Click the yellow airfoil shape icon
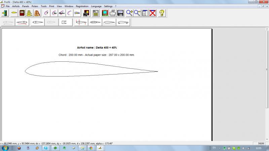Image resolution: width=269 pixels, height=151 pixels. click(14, 13)
